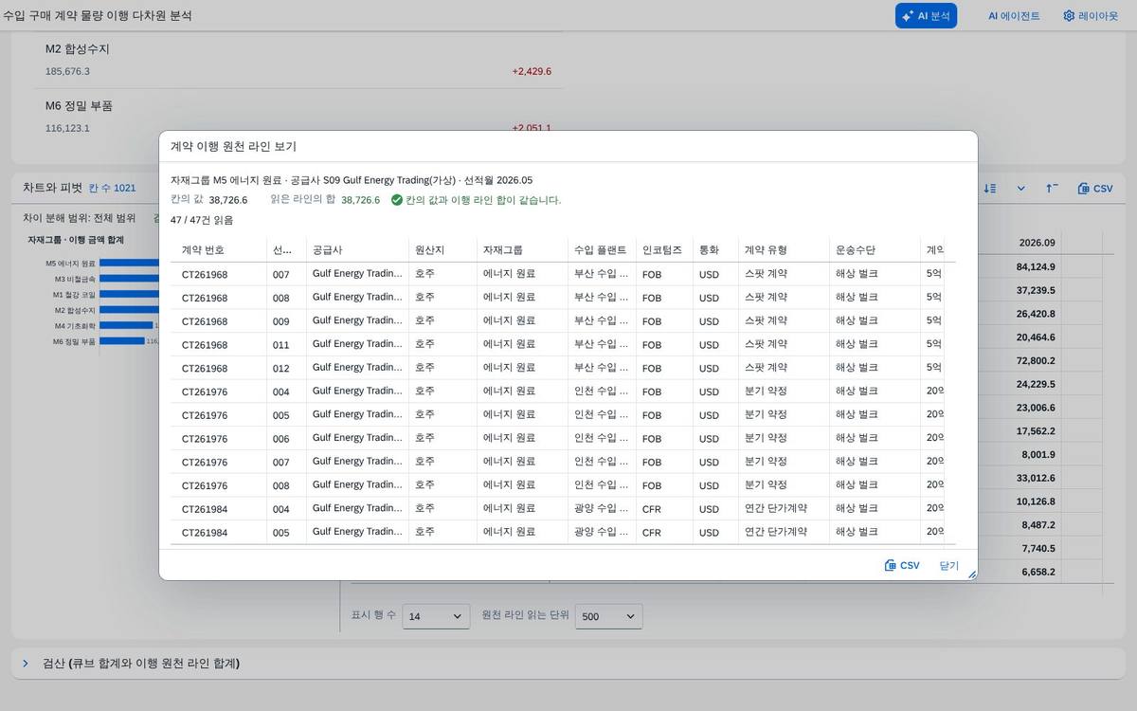The width and height of the screenshot is (1137, 711).
Task: Click the 계약 유형 column header
Action: [x=784, y=250]
